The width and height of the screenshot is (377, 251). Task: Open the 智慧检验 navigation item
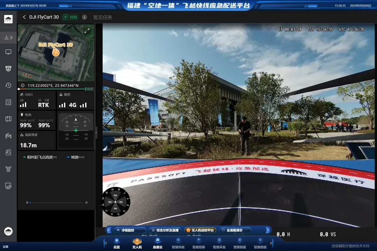click(x=260, y=243)
